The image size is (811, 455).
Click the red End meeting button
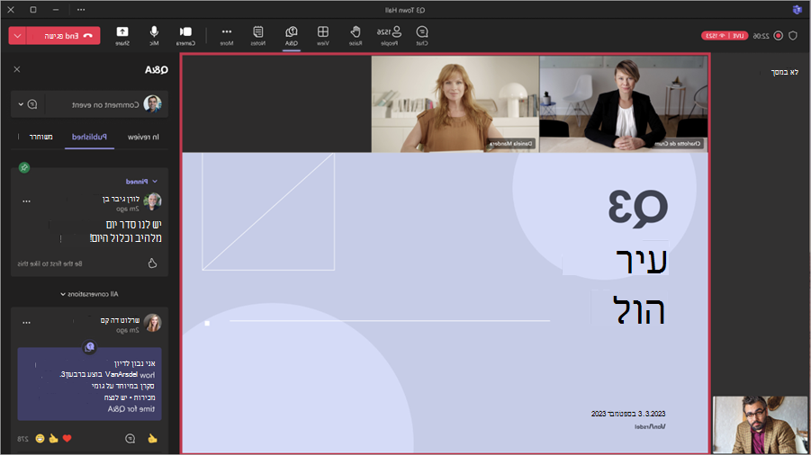click(x=63, y=36)
